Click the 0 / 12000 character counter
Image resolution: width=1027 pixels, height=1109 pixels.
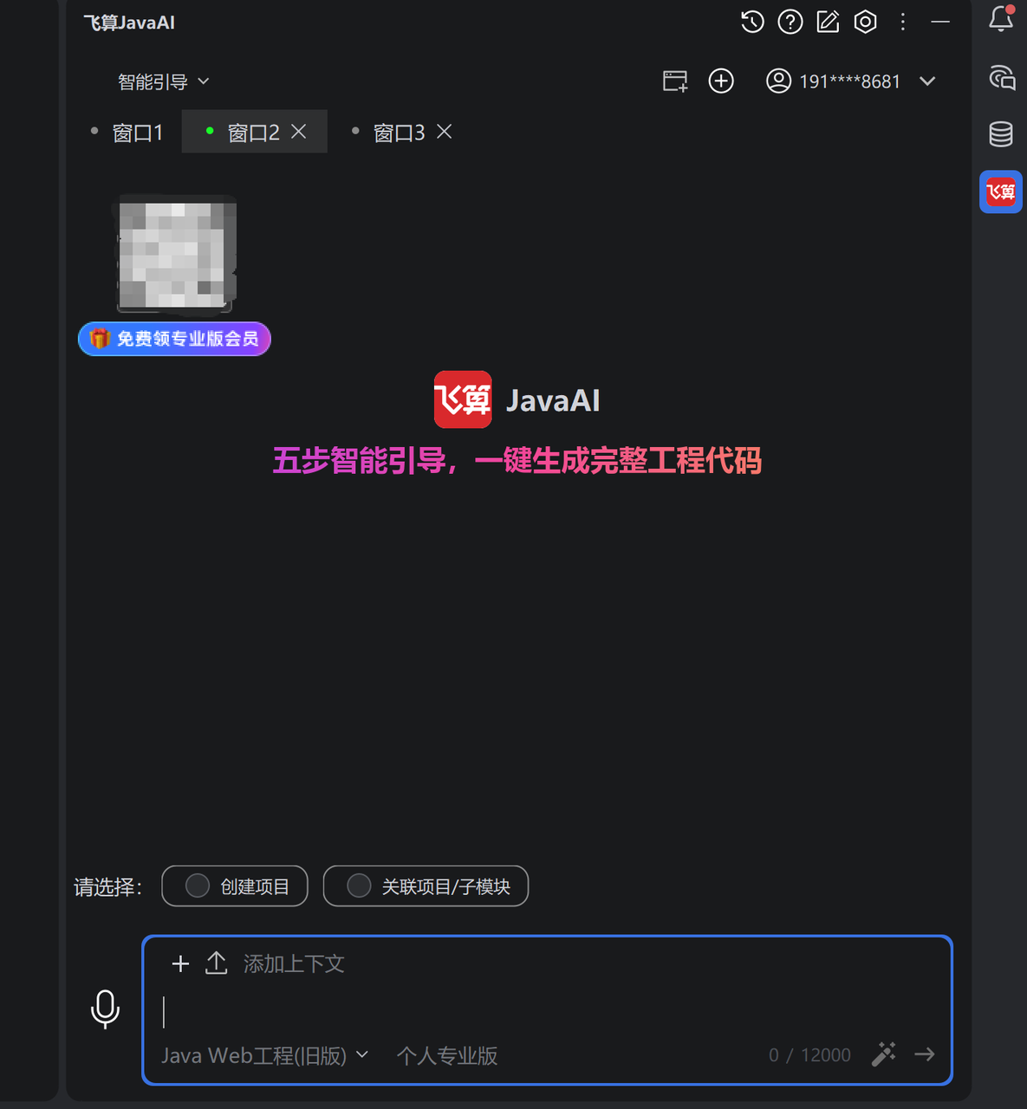click(x=809, y=1055)
